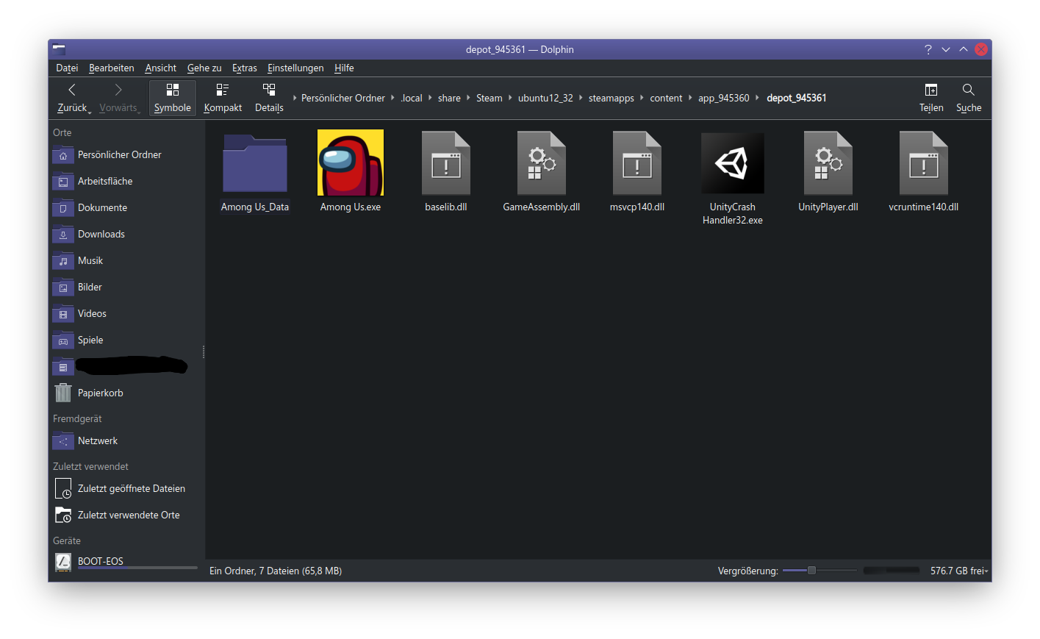The image size is (1040, 639).
Task: Open Zuletzt verwendete Orte
Action: click(126, 515)
